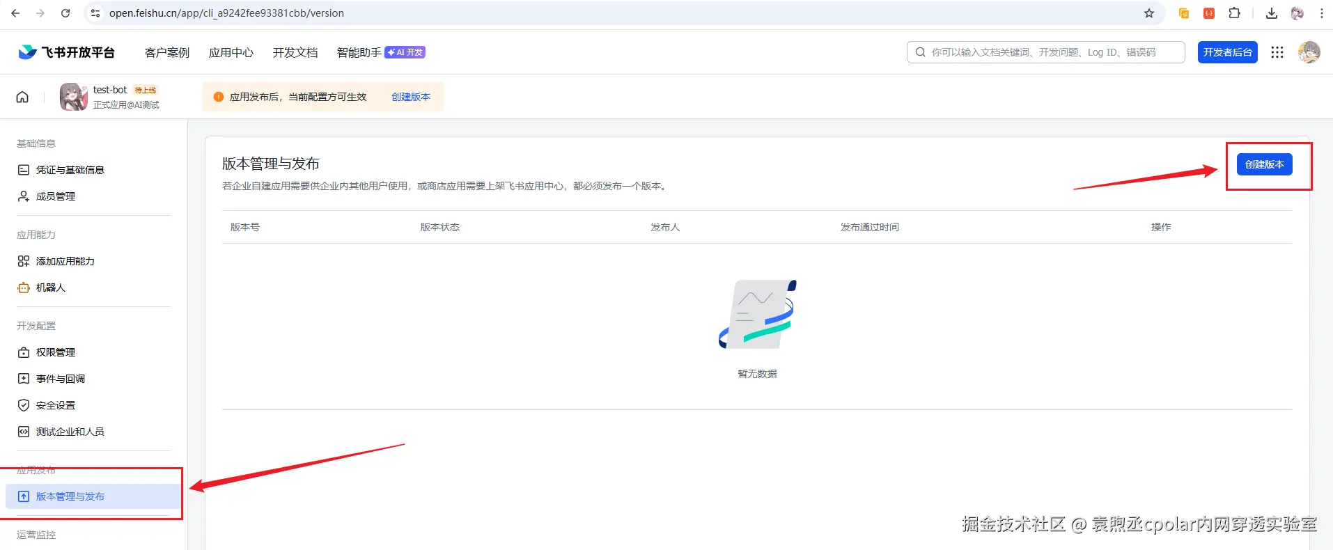Open the browser three-dot menu
The width and height of the screenshot is (1333, 550).
tap(1322, 13)
